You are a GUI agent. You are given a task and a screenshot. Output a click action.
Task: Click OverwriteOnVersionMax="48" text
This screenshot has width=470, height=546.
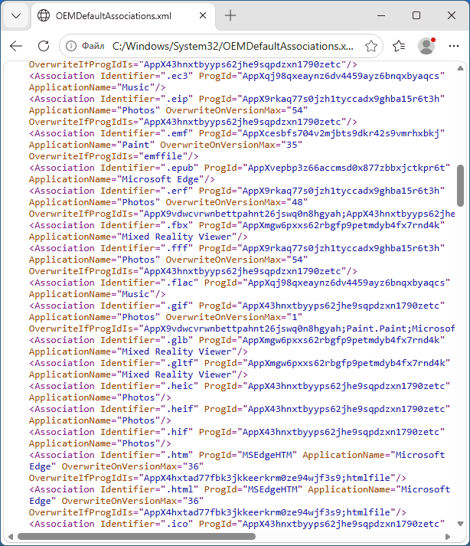[237, 202]
